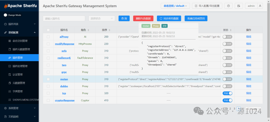Click the 插件元数据管理 book icon
Screen dimensions: 270x122
10,49
